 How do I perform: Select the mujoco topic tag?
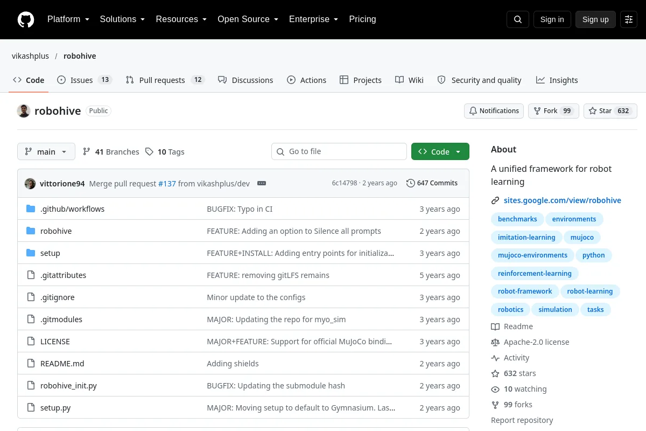pos(582,237)
